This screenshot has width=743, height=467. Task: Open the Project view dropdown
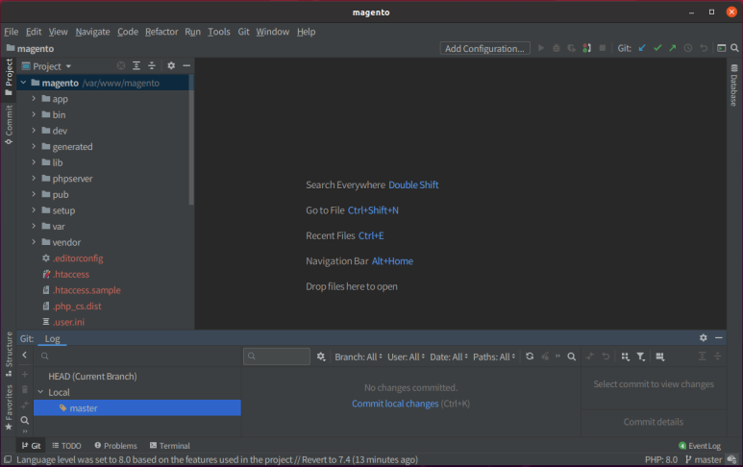tap(46, 66)
